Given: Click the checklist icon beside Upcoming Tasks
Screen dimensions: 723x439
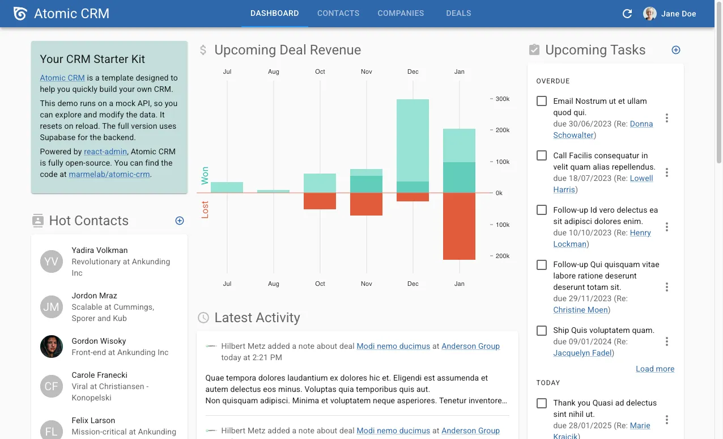Looking at the screenshot, I should [533, 49].
